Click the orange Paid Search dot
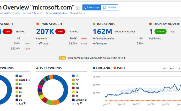This screenshot has height=111, width=181. coord(37,24)
